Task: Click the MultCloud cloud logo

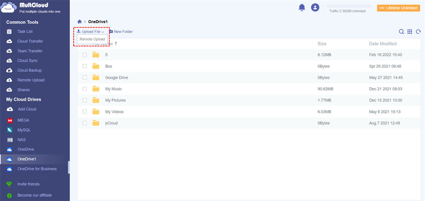Action: coord(8,8)
